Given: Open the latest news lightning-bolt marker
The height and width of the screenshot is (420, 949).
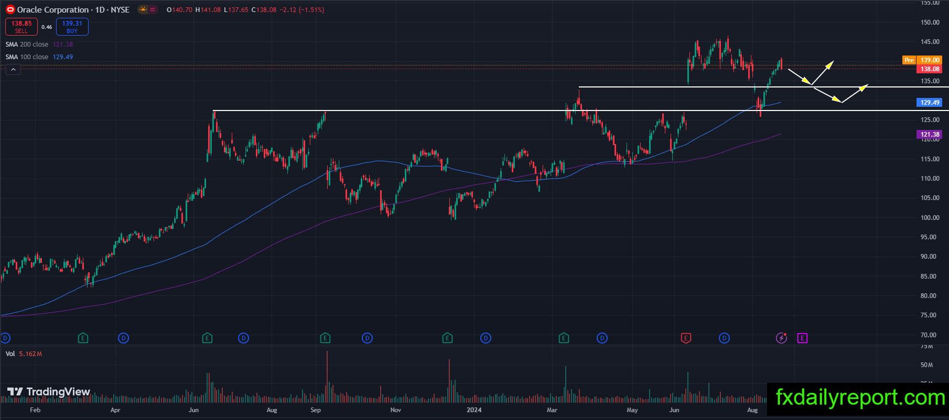Looking at the screenshot, I should 782,338.
